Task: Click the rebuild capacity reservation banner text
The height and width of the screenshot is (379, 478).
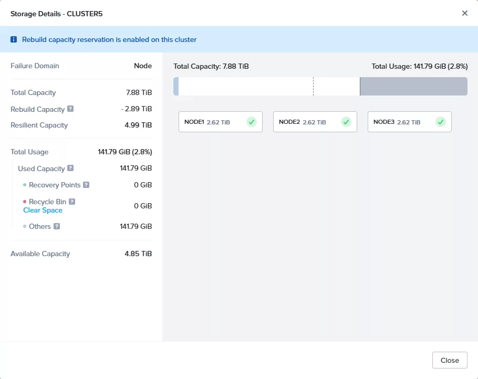Action: pos(109,39)
